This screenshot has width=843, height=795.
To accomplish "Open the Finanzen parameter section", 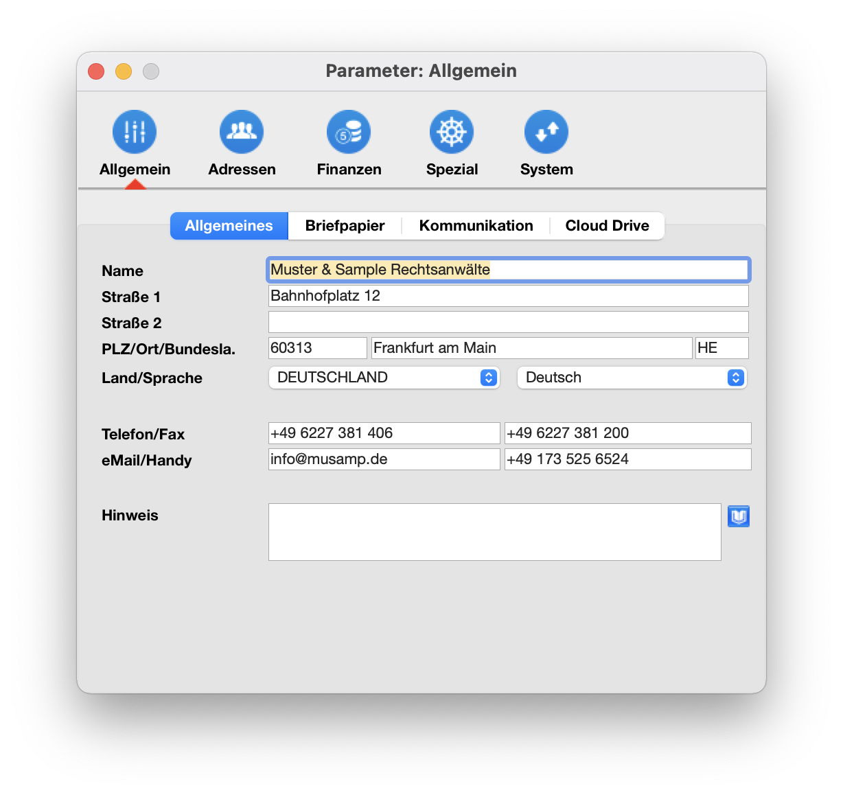I will tap(349, 143).
